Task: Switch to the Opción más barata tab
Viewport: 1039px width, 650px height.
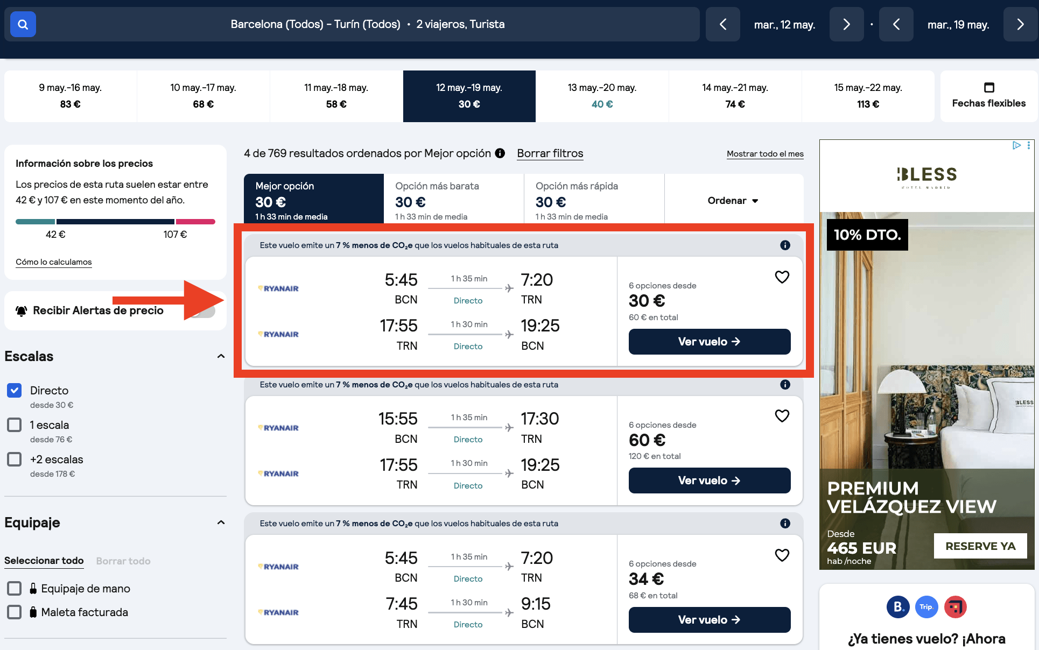Action: (453, 199)
